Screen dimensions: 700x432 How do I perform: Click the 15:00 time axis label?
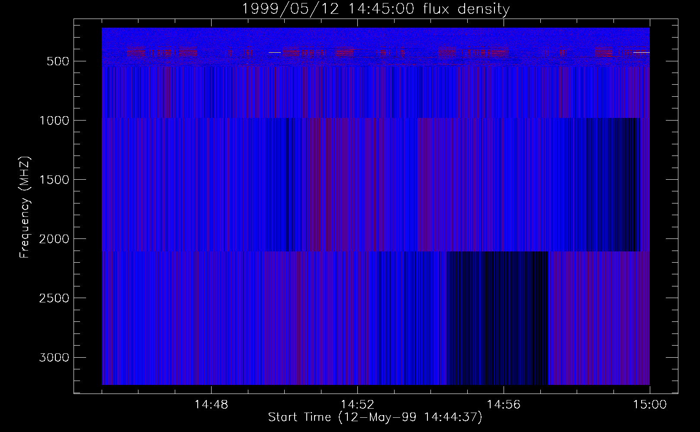(650, 405)
